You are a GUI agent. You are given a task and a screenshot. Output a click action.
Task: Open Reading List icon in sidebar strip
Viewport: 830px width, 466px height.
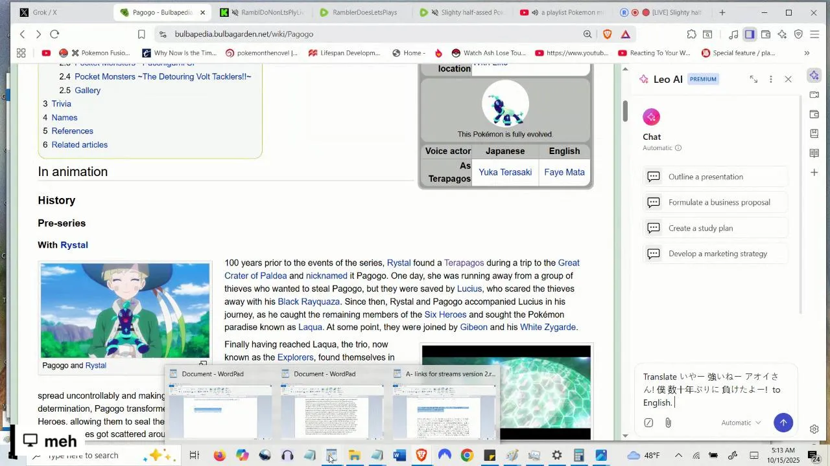click(x=814, y=153)
